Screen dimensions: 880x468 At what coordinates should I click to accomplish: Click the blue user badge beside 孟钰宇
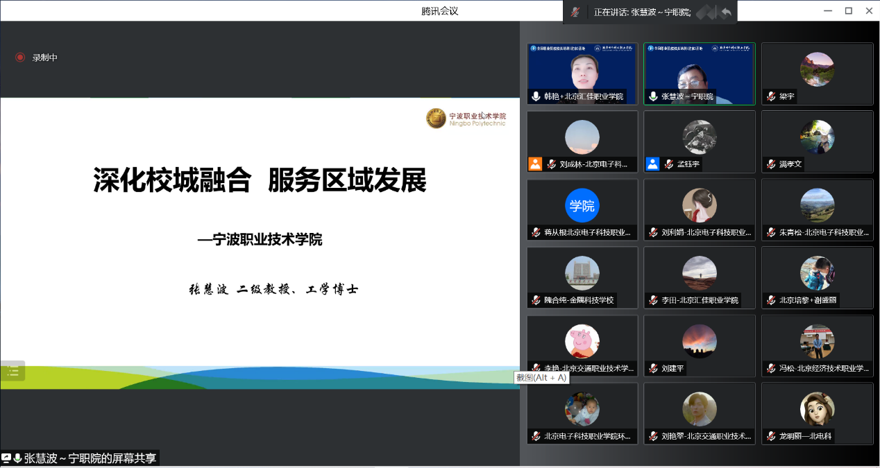tap(652, 164)
